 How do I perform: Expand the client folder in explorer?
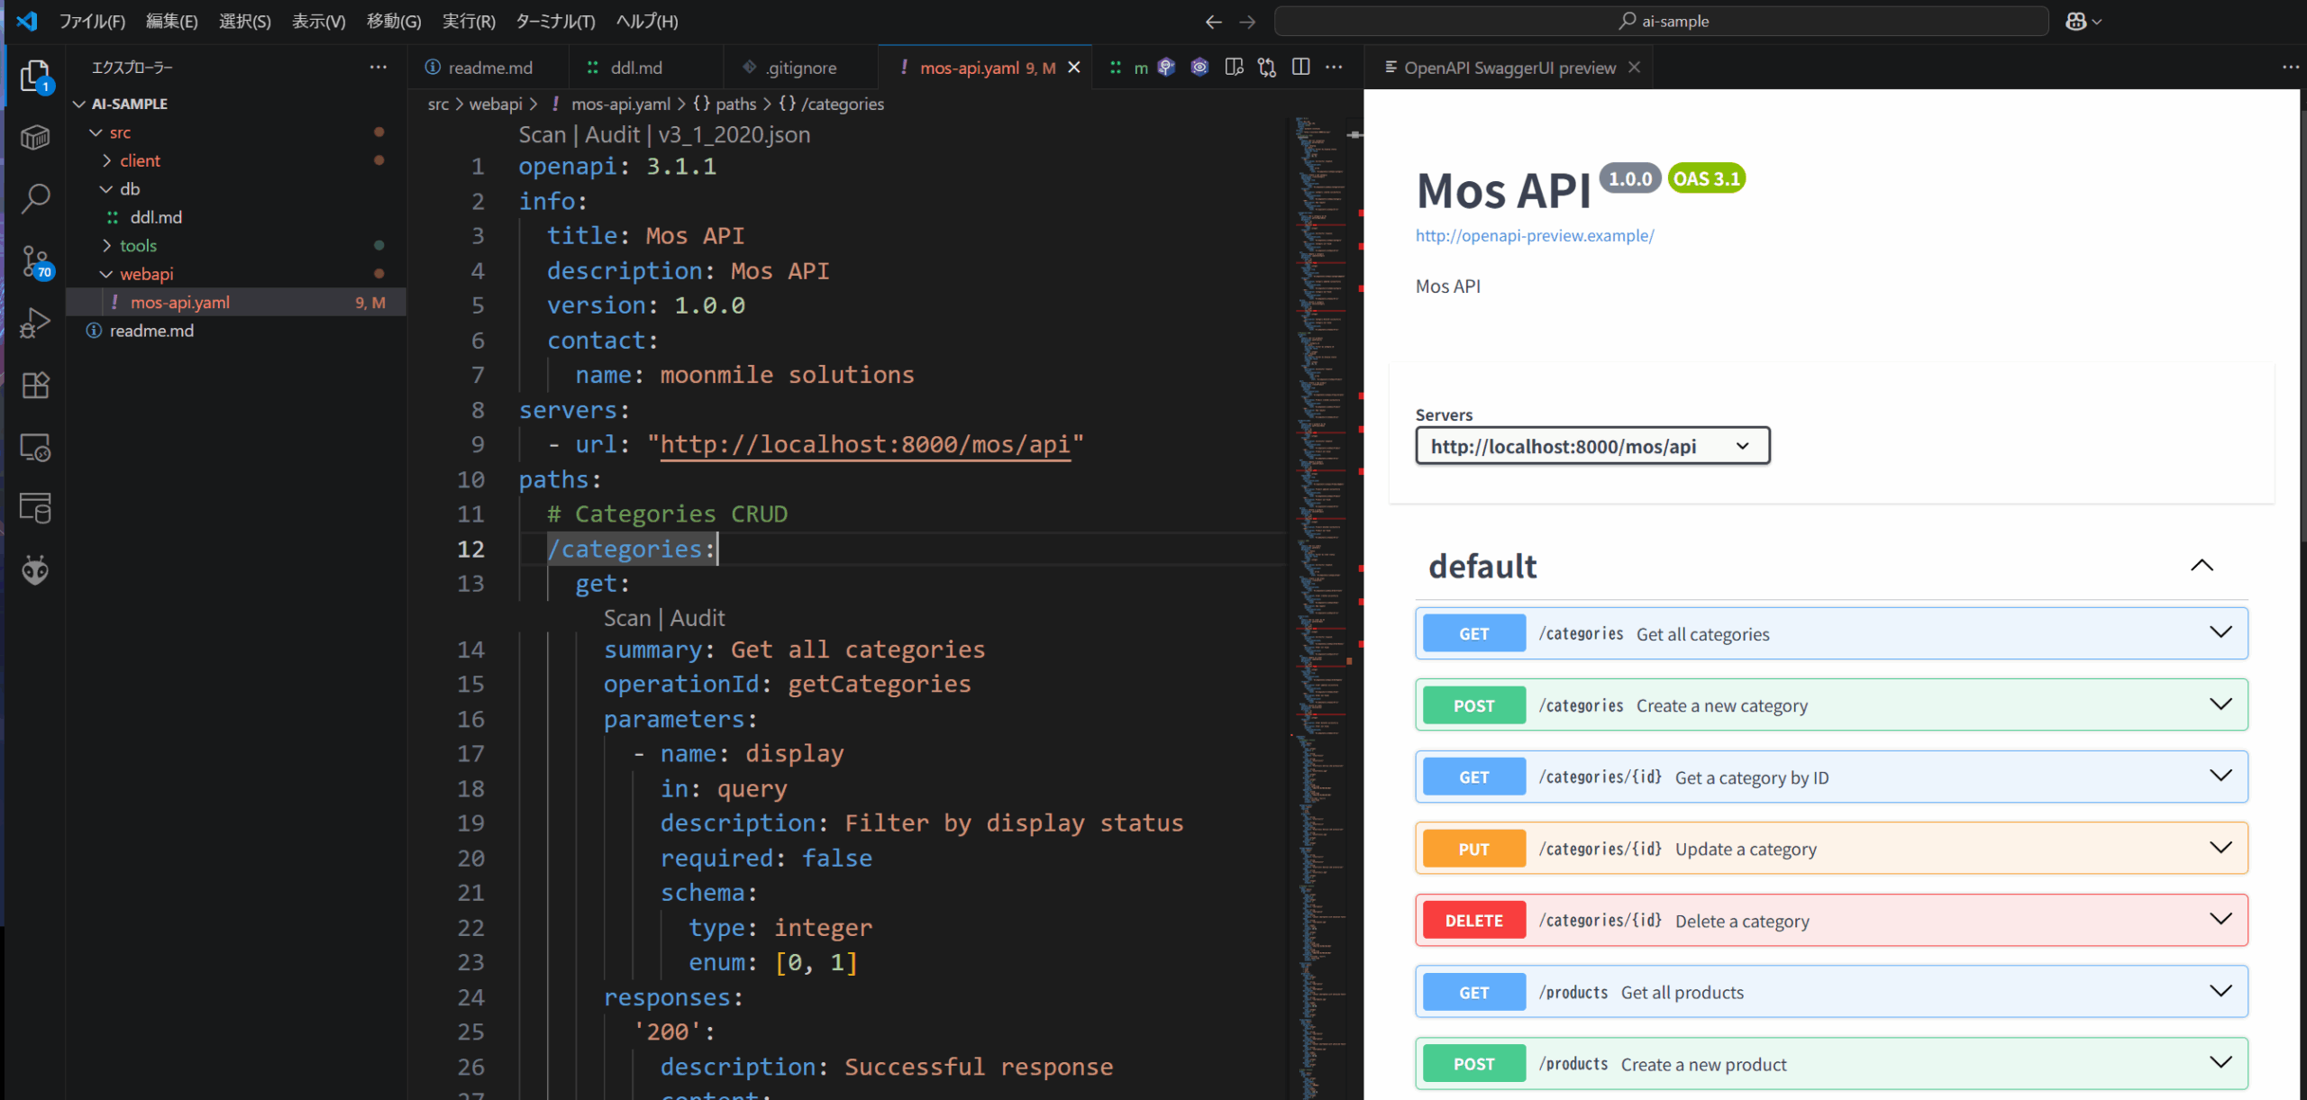tap(140, 160)
